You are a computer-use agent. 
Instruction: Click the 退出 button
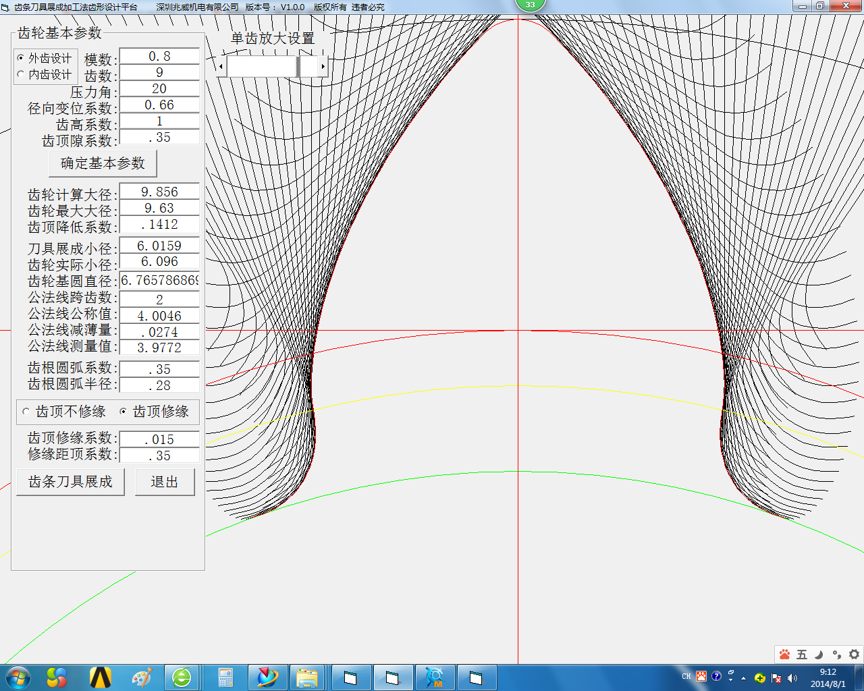pyautogui.click(x=165, y=482)
